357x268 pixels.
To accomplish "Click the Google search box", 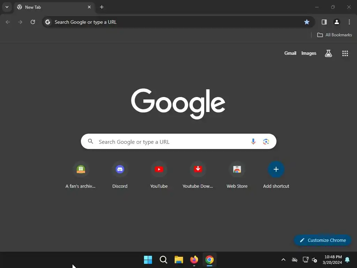I will (x=178, y=142).
